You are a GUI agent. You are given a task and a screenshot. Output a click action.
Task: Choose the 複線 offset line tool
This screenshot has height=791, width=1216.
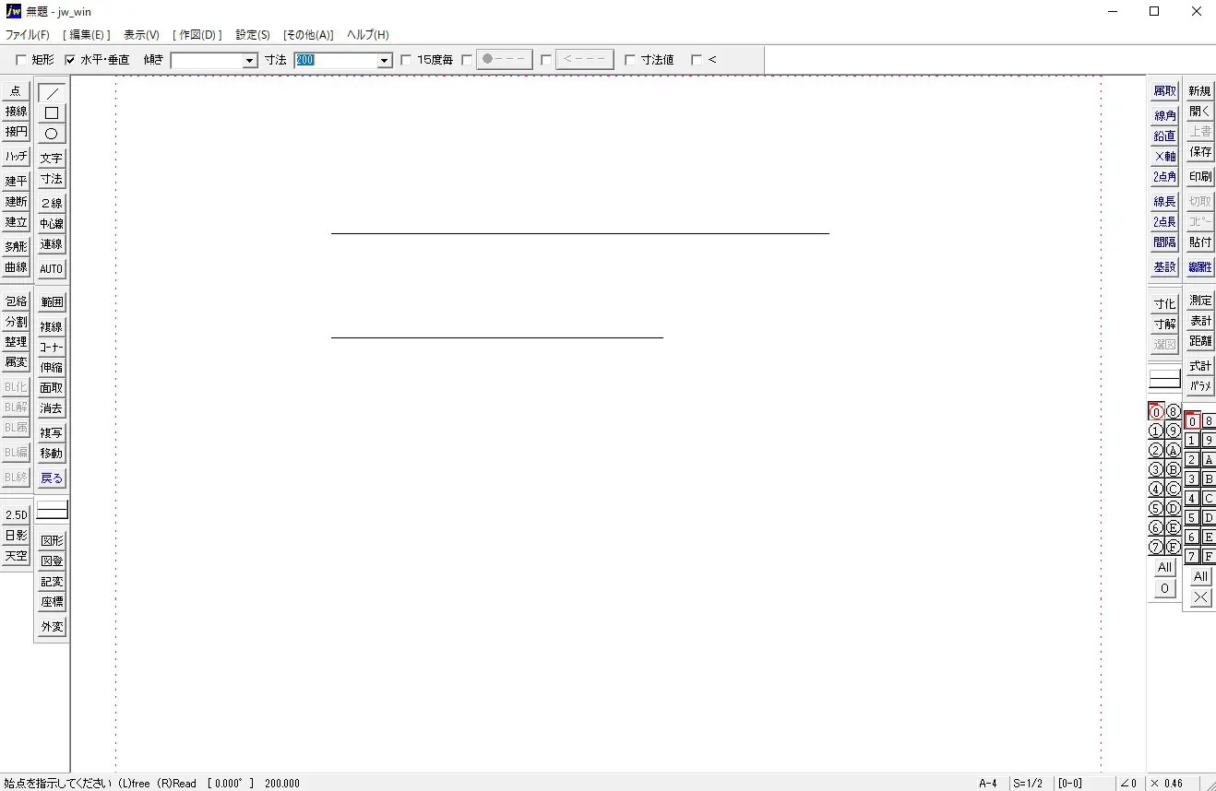[x=52, y=327]
